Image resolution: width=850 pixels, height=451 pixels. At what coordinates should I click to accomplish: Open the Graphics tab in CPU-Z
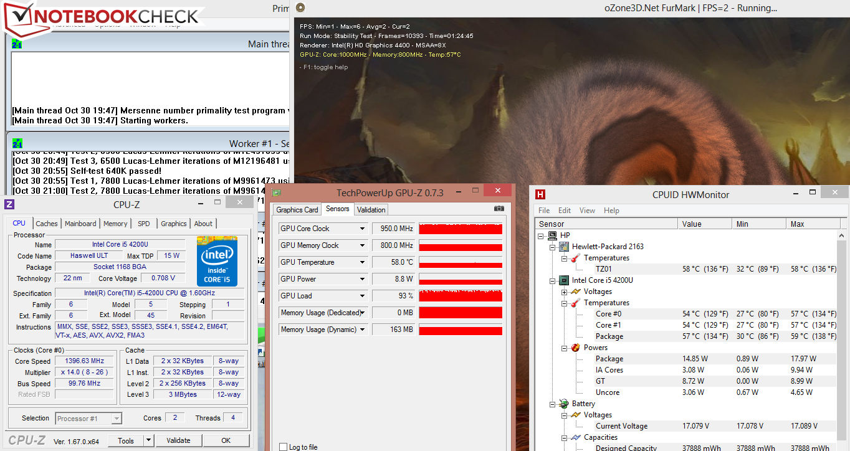tap(174, 224)
